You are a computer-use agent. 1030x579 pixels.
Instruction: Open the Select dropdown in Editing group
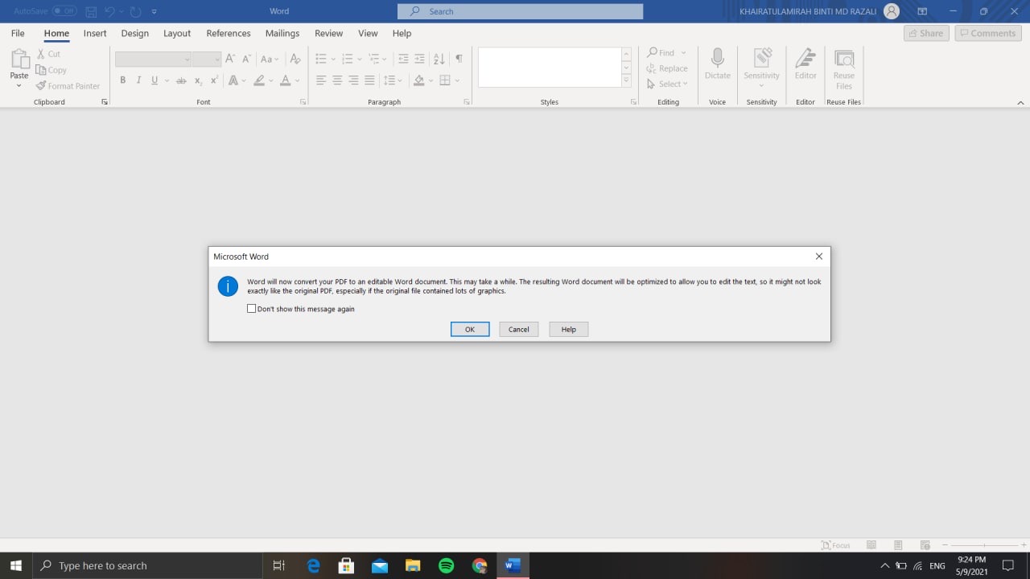point(668,84)
